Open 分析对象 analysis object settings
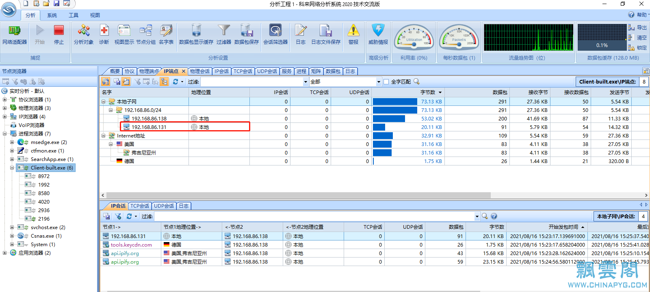Viewport: 650px width, 292px height. coord(84,35)
